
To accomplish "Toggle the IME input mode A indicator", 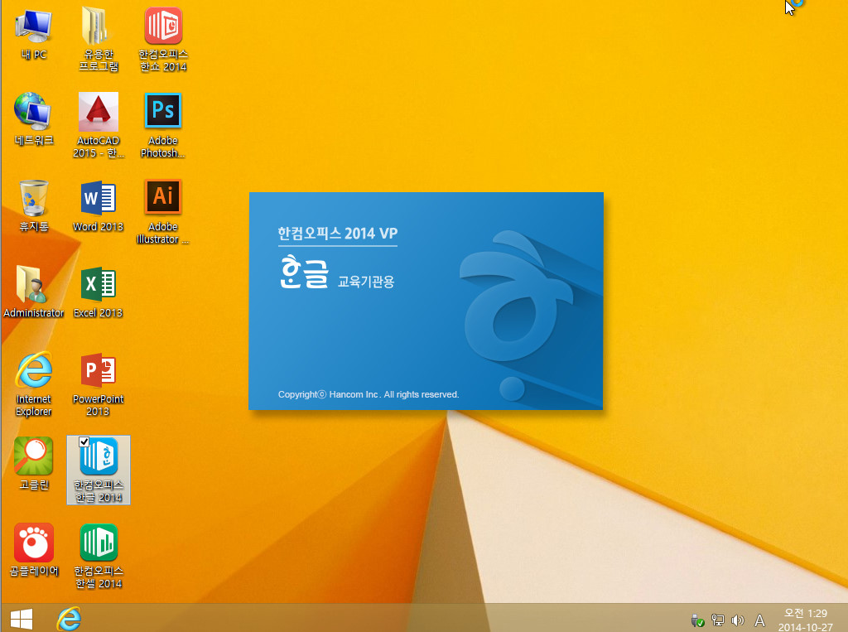I will click(x=760, y=620).
